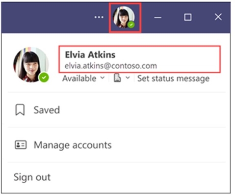Screen dimensions: 235x196
Task: Click the bookmark icon next to Saved
Action: pyautogui.click(x=20, y=110)
